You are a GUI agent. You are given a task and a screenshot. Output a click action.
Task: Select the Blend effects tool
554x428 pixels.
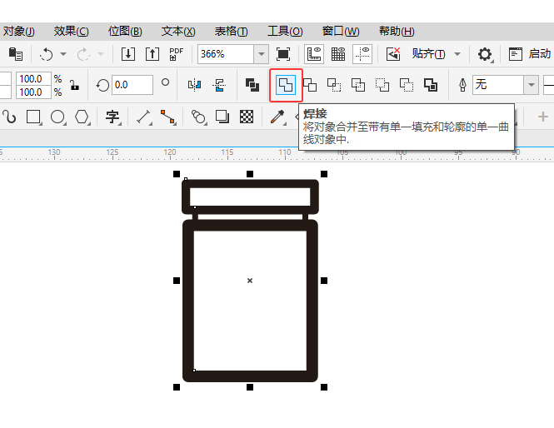198,117
